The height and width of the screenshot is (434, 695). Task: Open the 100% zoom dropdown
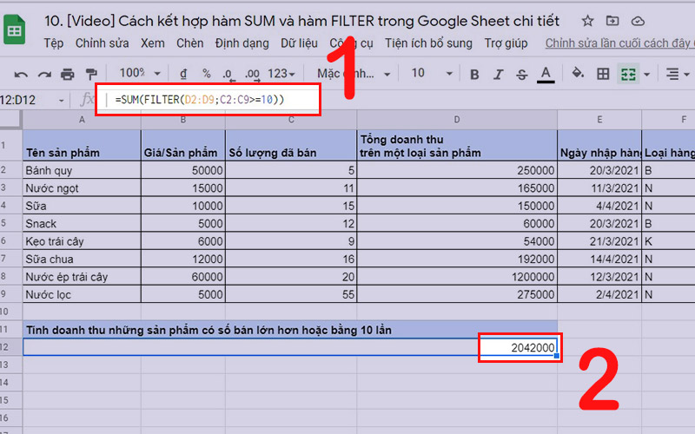(x=139, y=74)
